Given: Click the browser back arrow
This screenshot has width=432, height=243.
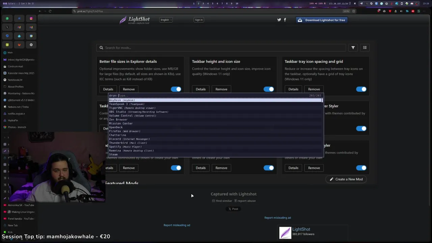Looking at the screenshot, I should (40, 11).
